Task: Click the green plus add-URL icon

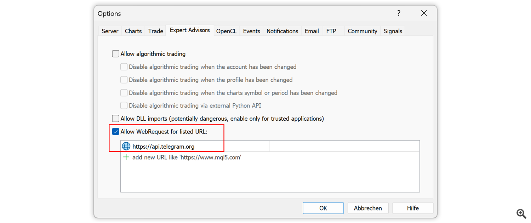Action: 126,157
